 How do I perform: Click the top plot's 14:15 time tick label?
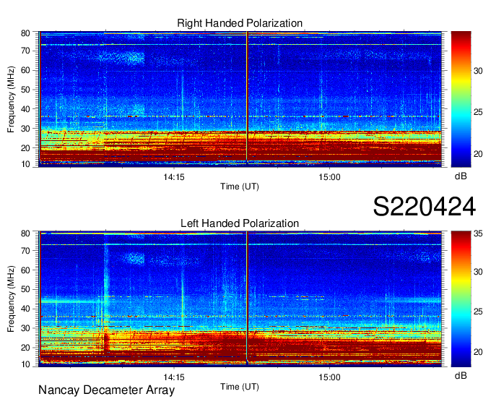pos(174,177)
